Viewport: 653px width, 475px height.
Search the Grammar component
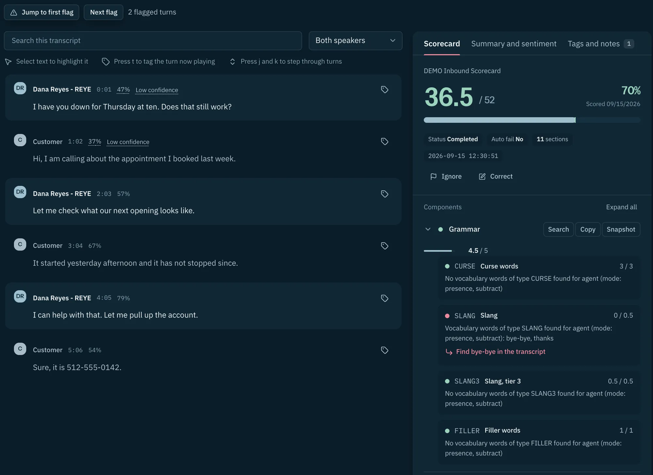(x=558, y=229)
